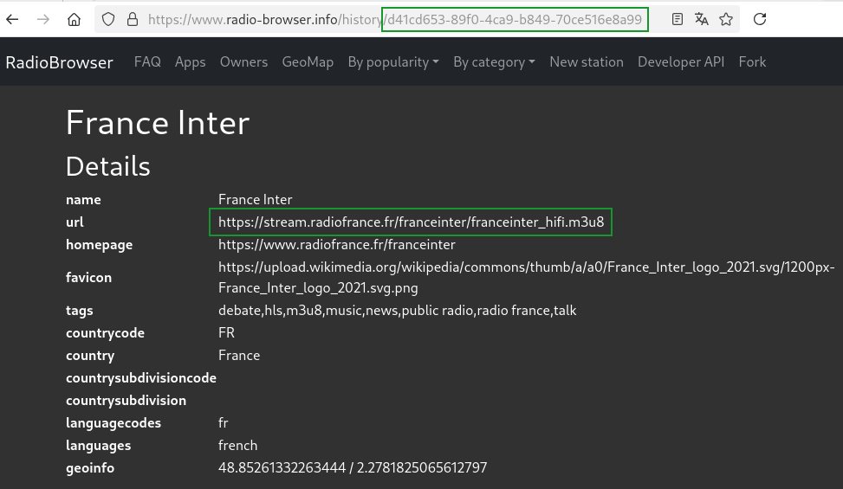This screenshot has height=489, width=843.
Task: Click the name field label
Action: tap(83, 200)
